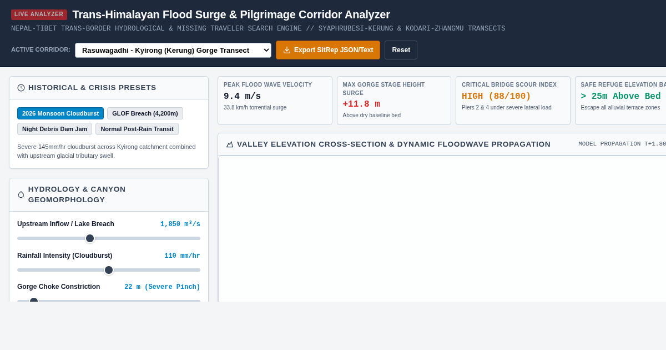Select the Night Debris Dam Jam preset
The height and width of the screenshot is (350, 666).
point(54,129)
